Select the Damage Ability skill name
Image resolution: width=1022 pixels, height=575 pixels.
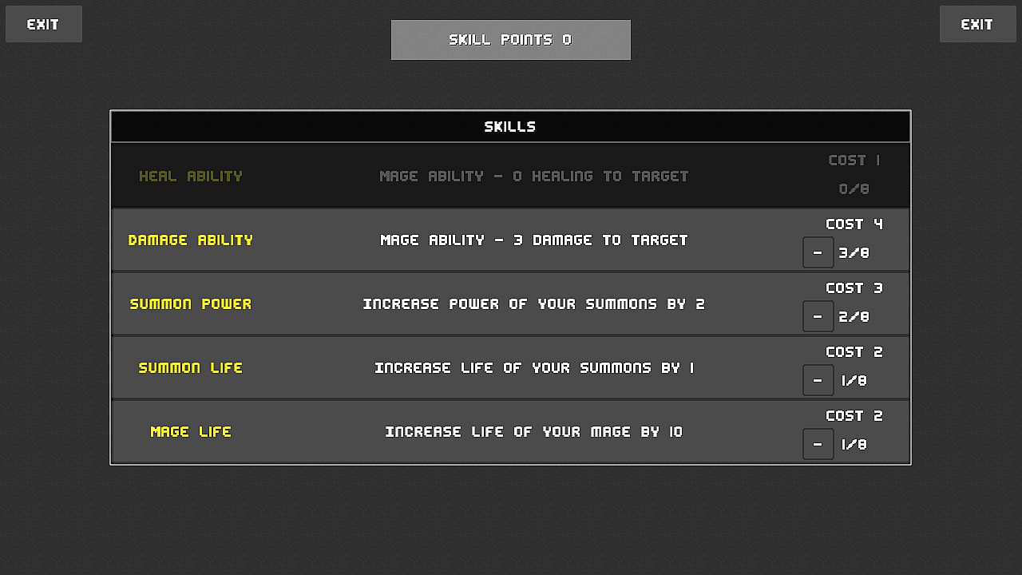pyautogui.click(x=191, y=240)
